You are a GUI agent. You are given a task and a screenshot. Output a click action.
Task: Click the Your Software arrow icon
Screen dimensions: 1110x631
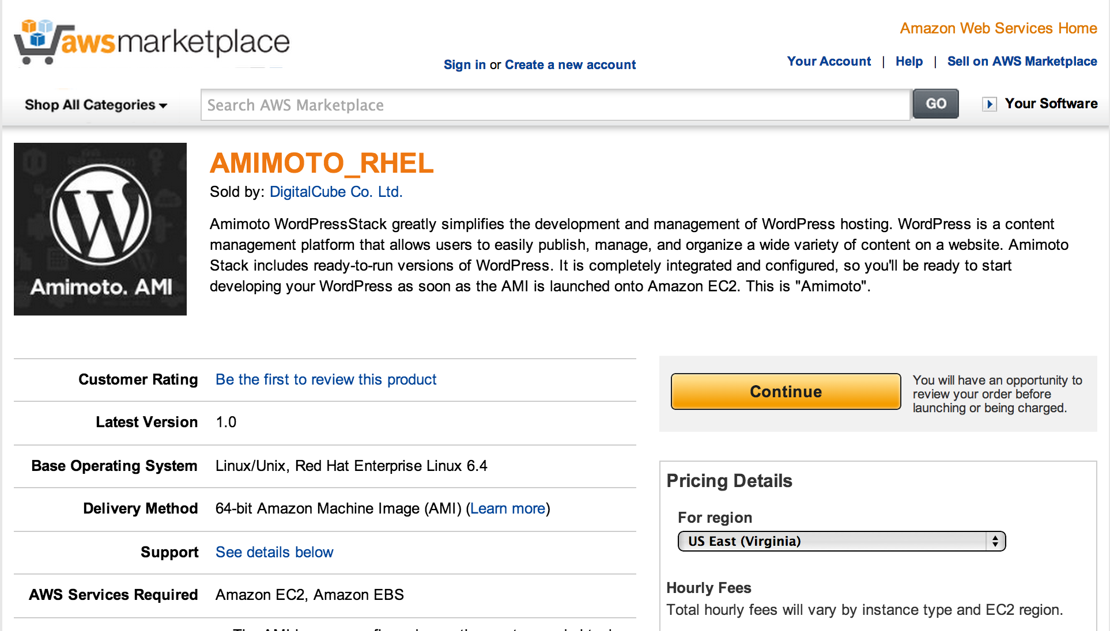[x=990, y=104]
